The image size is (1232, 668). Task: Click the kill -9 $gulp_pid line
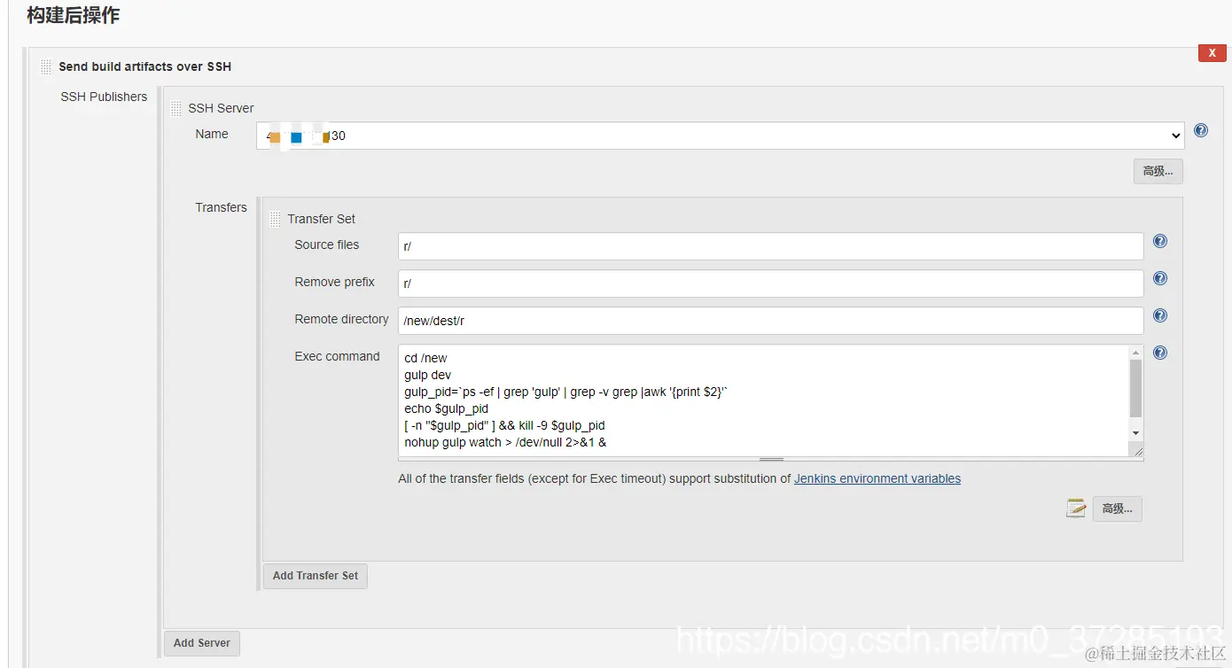pos(505,425)
